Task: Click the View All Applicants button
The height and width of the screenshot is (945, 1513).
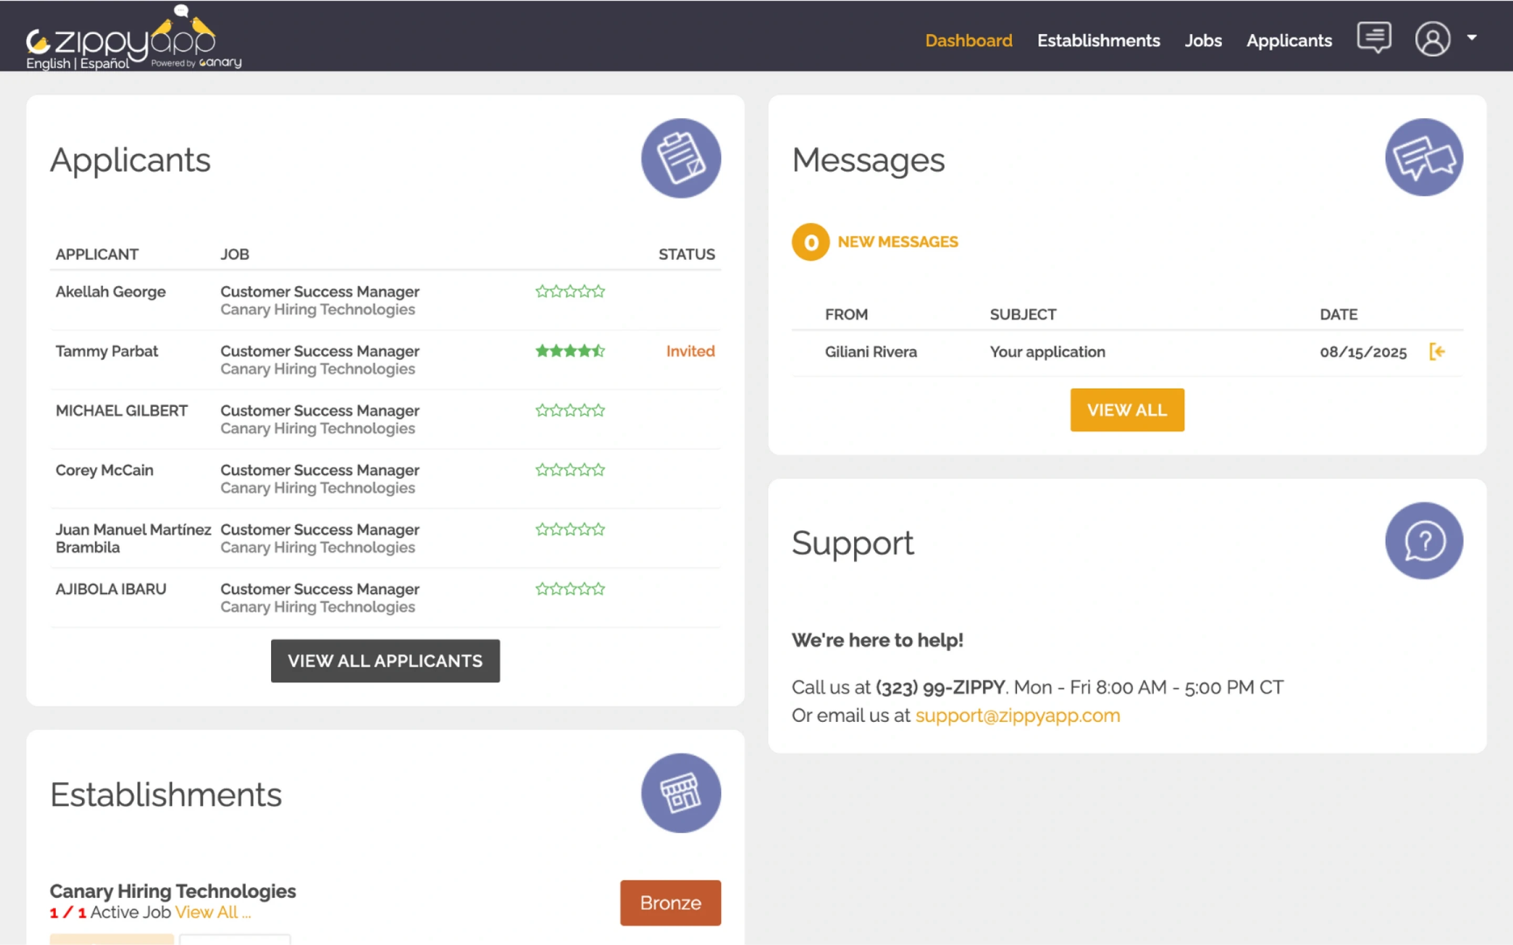Action: coord(385,660)
